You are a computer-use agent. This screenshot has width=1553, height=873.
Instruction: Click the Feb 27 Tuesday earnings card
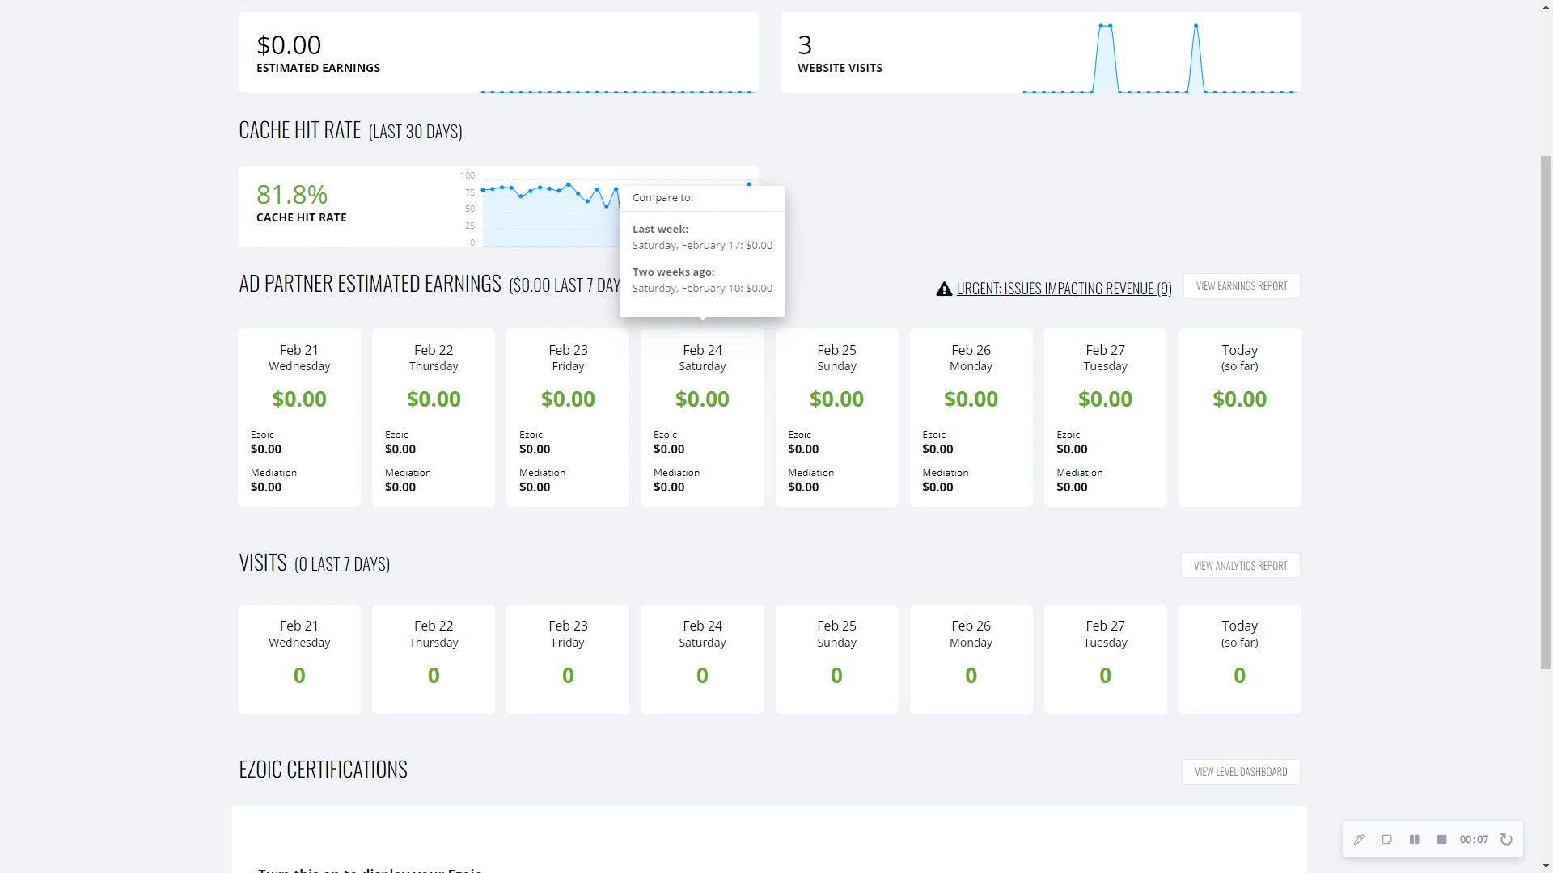1105,417
